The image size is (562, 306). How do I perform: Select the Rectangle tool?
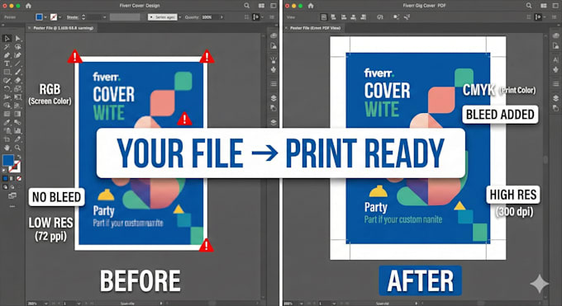7,72
